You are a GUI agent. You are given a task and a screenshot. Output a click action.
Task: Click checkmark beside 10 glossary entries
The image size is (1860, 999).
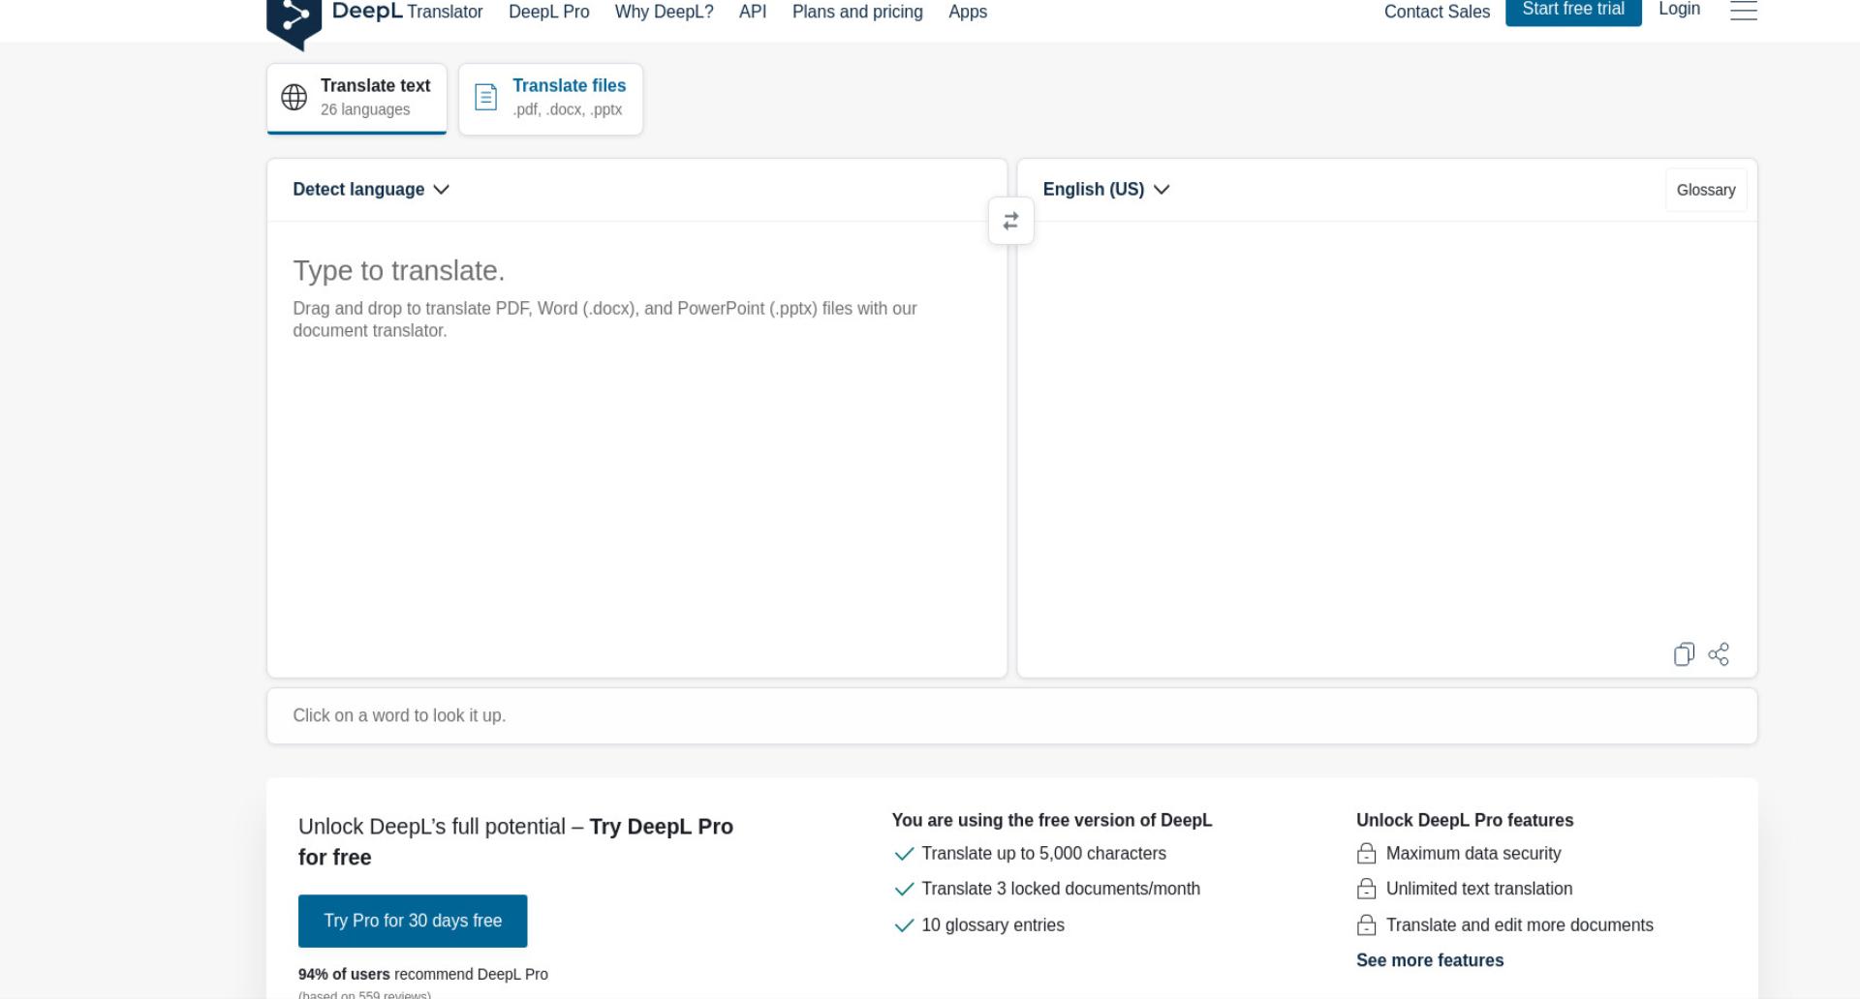coord(904,925)
